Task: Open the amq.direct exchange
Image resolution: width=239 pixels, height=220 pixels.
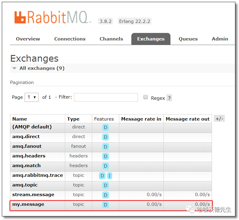Action: pyautogui.click(x=26, y=137)
